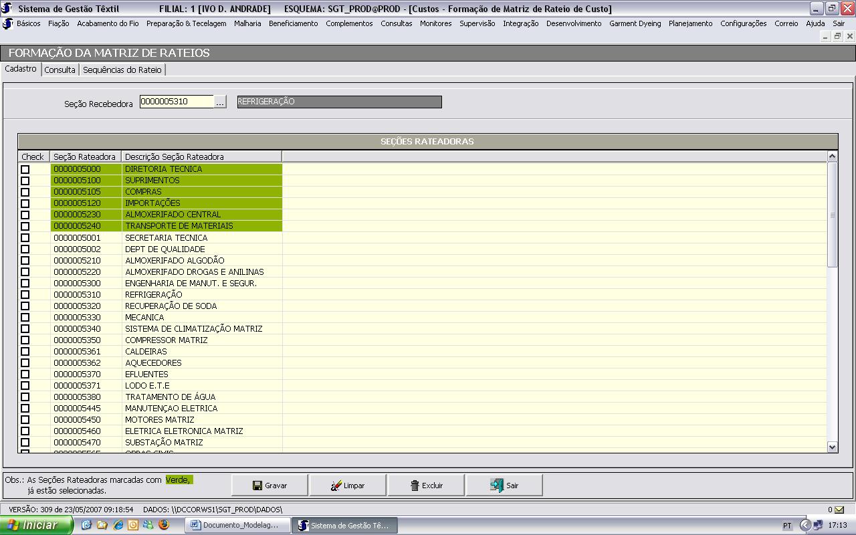This screenshot has width=856, height=535.
Task: Open the Consultas menu
Action: [x=396, y=23]
